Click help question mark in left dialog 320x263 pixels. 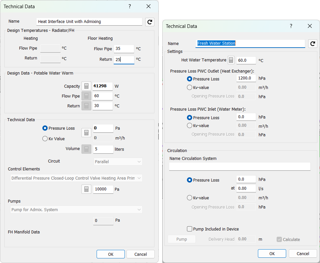pos(129,6)
